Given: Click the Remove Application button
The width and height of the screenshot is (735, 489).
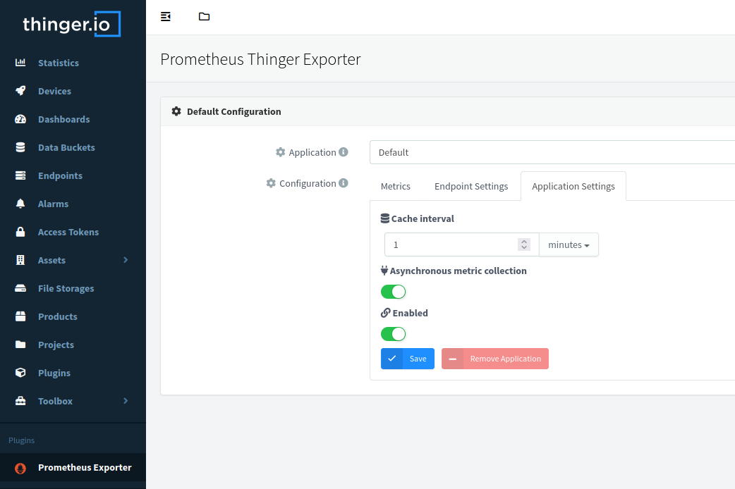Looking at the screenshot, I should point(495,359).
